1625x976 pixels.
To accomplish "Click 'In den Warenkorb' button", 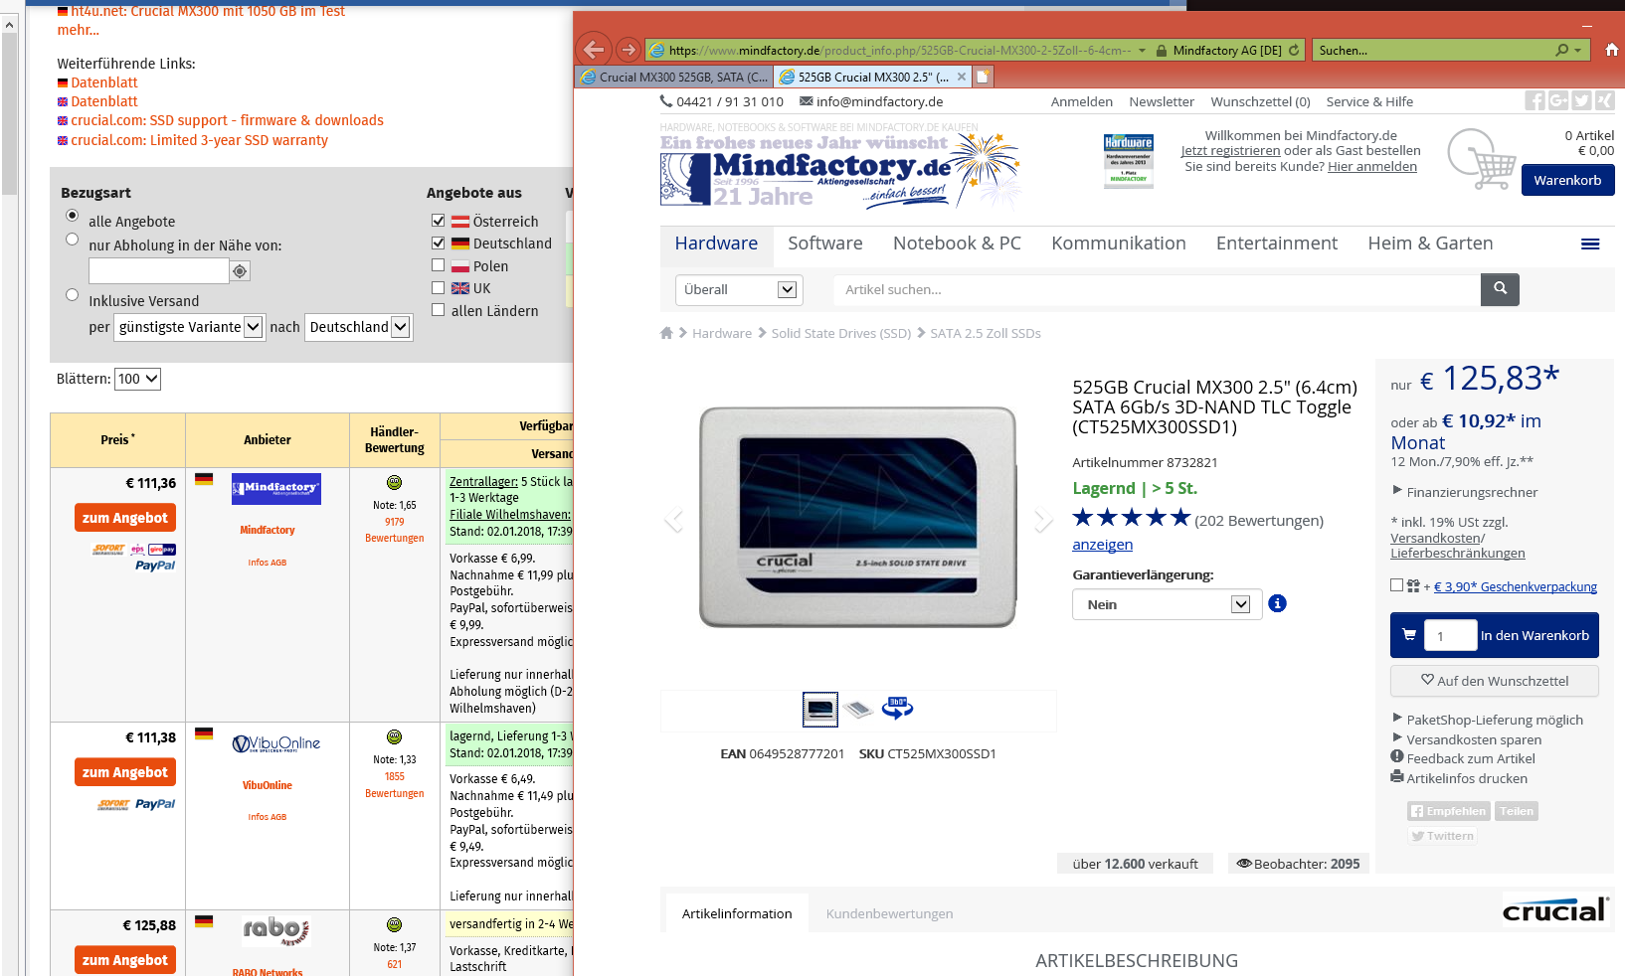I will pyautogui.click(x=1494, y=635).
